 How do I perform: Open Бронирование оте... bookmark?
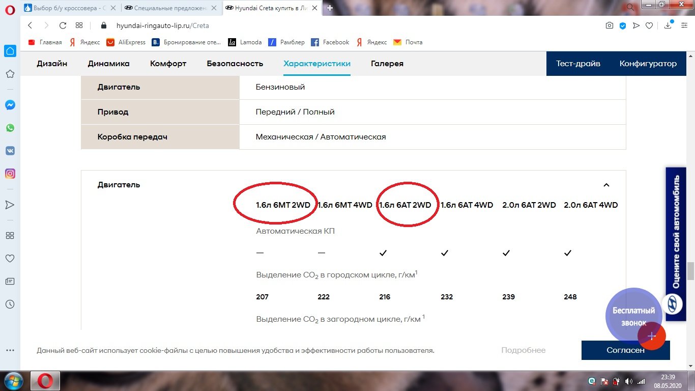pyautogui.click(x=186, y=42)
